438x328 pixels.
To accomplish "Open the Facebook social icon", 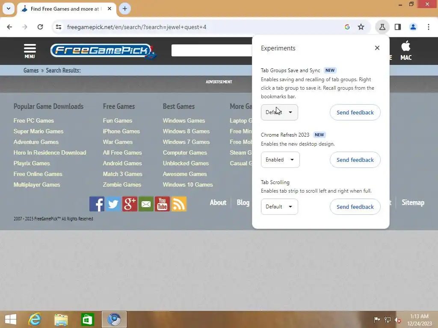I will [97, 204].
